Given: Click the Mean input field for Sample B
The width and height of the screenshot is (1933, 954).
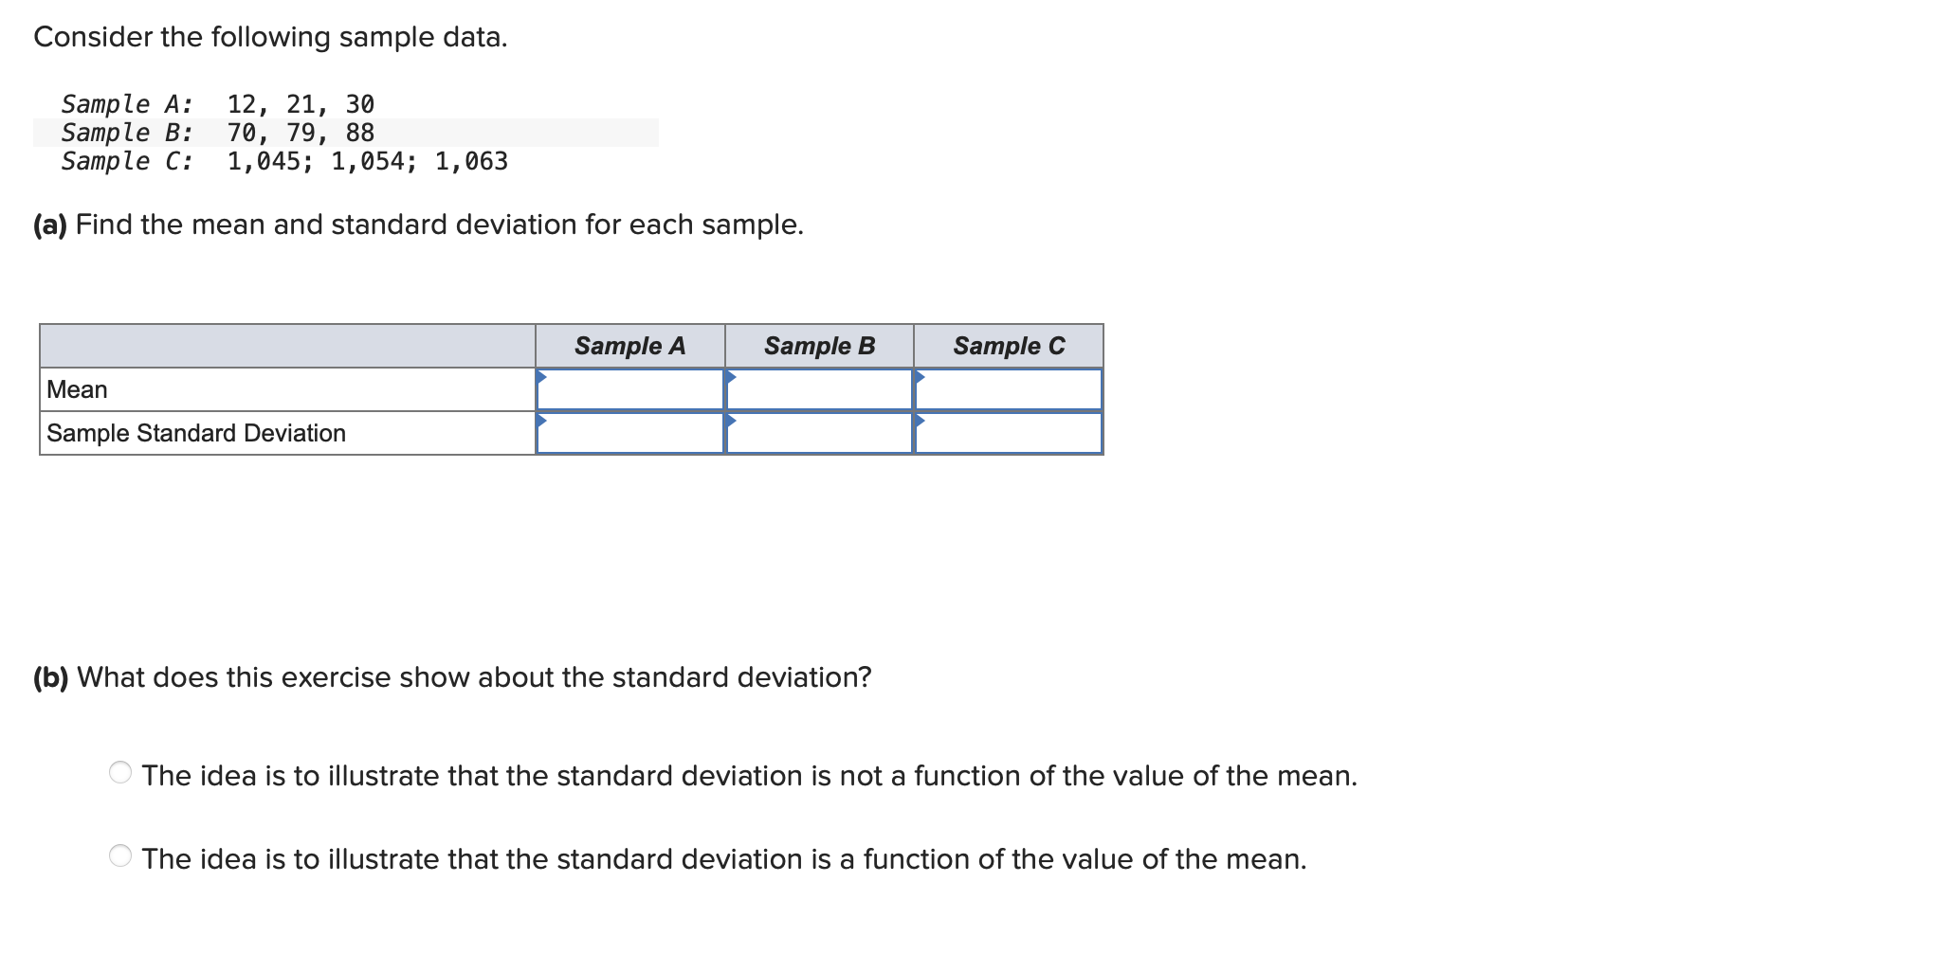Looking at the screenshot, I should pos(818,388).
